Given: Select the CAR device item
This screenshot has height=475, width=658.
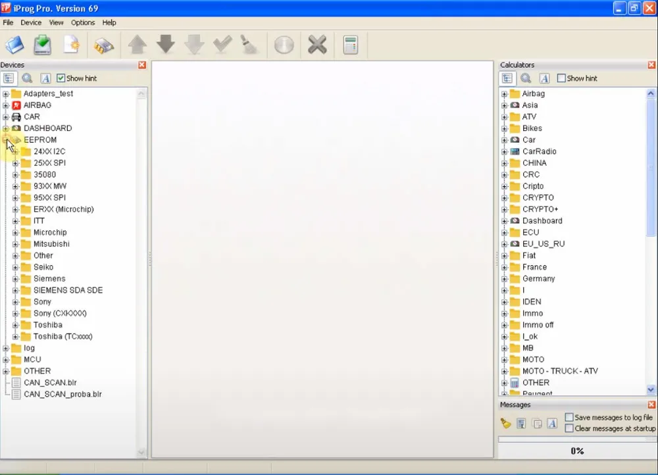Looking at the screenshot, I should pyautogui.click(x=32, y=116).
